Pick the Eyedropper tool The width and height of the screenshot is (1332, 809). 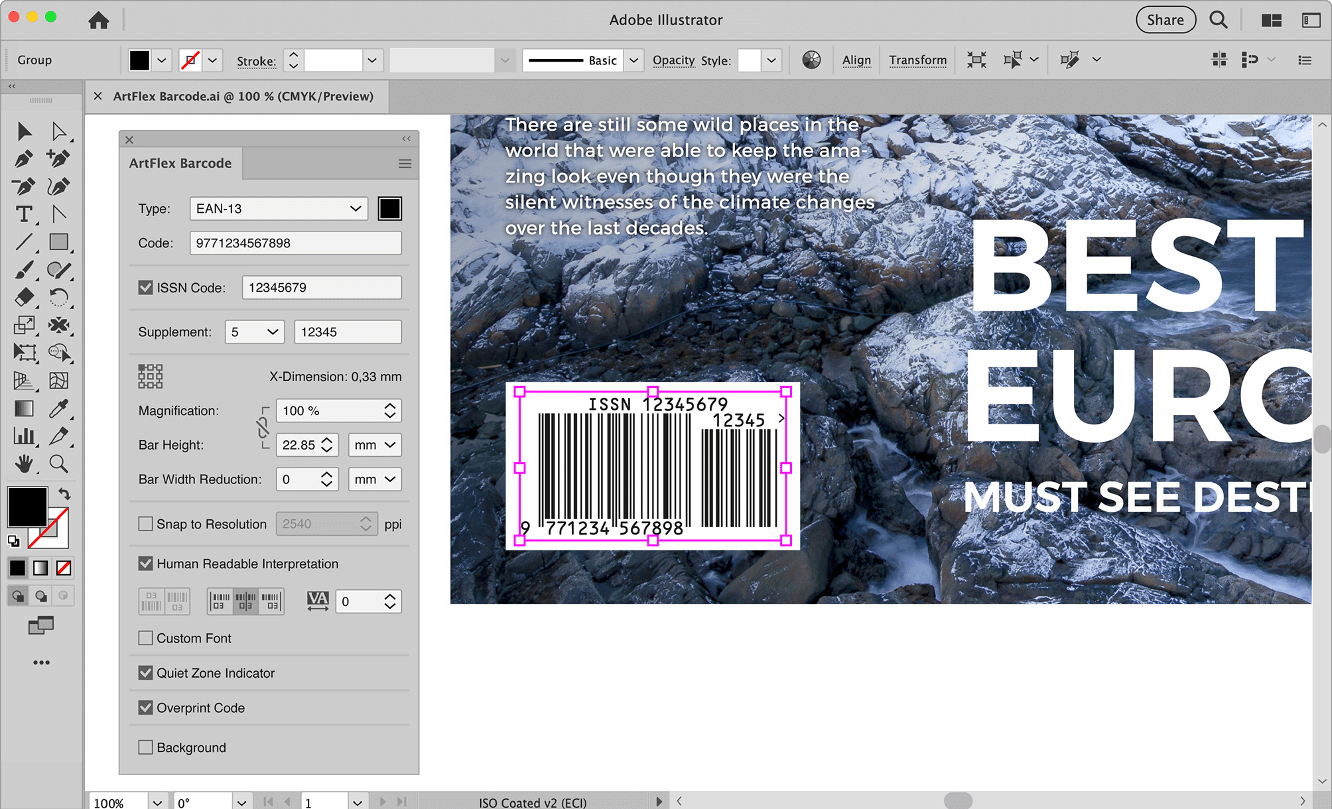(x=58, y=408)
